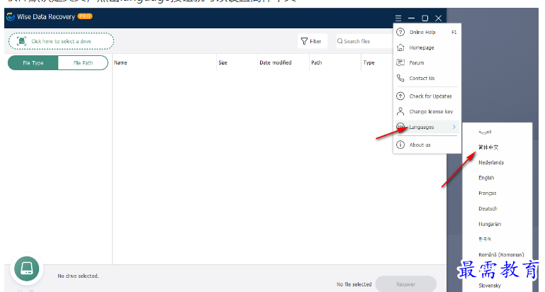Screen dimensions: 545x292
Task: Open the drive selection dropdown
Action: point(61,41)
